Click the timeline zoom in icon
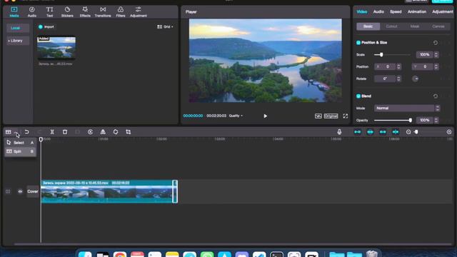The width and height of the screenshot is (457, 257). click(449, 132)
